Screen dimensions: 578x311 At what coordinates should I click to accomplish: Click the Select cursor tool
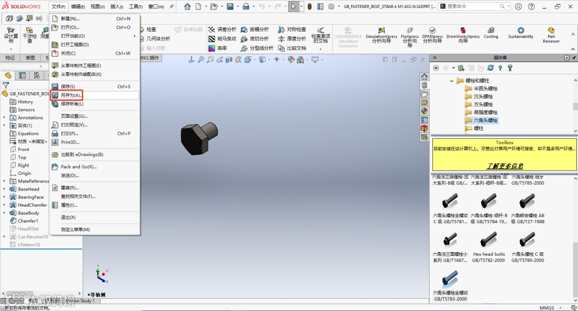pyautogui.click(x=293, y=6)
